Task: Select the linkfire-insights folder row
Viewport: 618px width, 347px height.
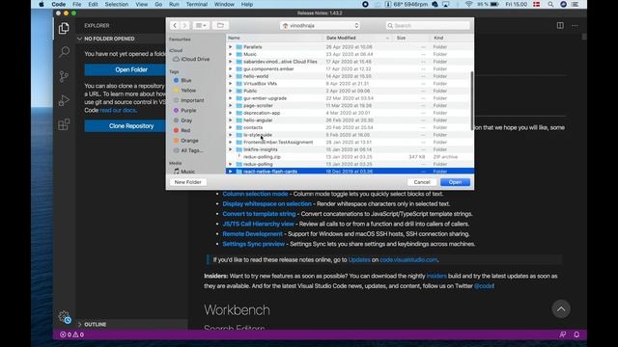Action: pos(350,149)
